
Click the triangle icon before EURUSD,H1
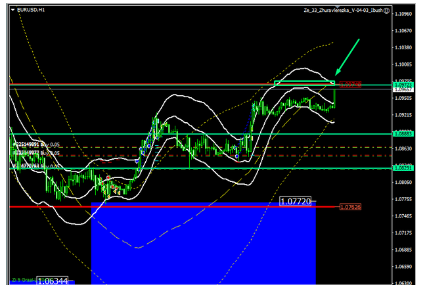coord(14,11)
